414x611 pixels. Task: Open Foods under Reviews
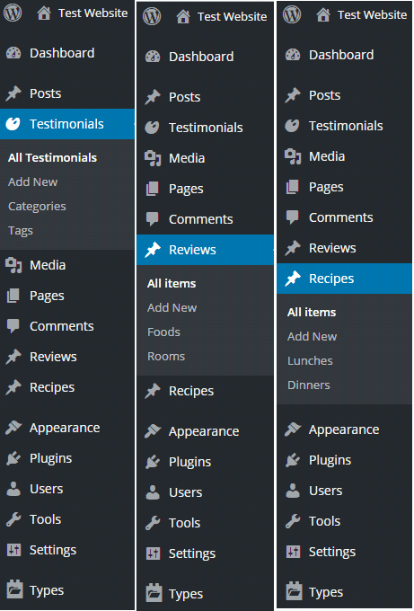pyautogui.click(x=164, y=332)
